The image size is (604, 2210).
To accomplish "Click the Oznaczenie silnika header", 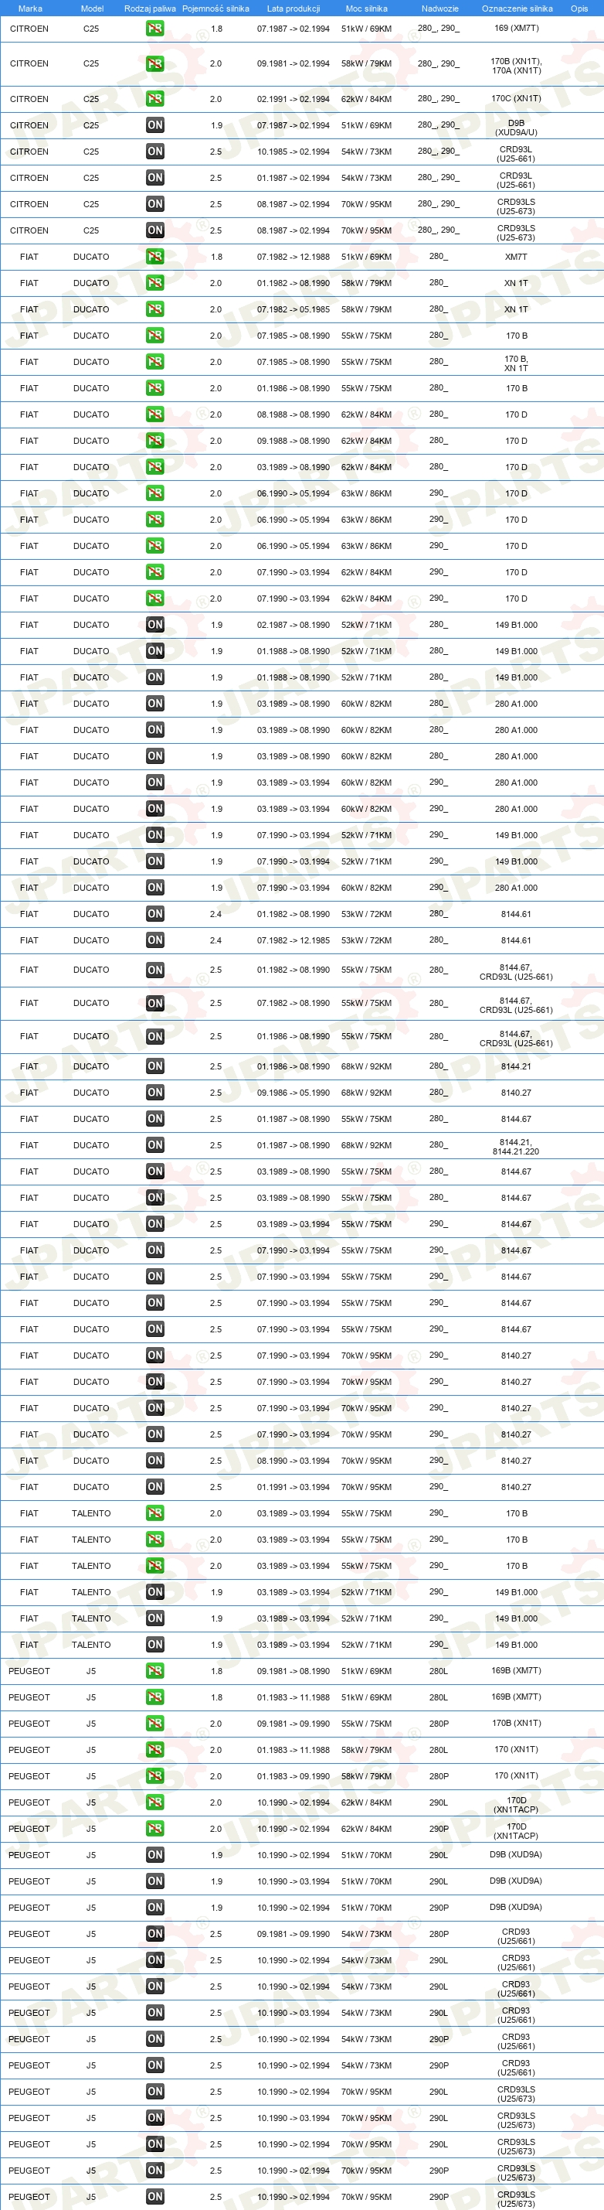I will point(517,9).
